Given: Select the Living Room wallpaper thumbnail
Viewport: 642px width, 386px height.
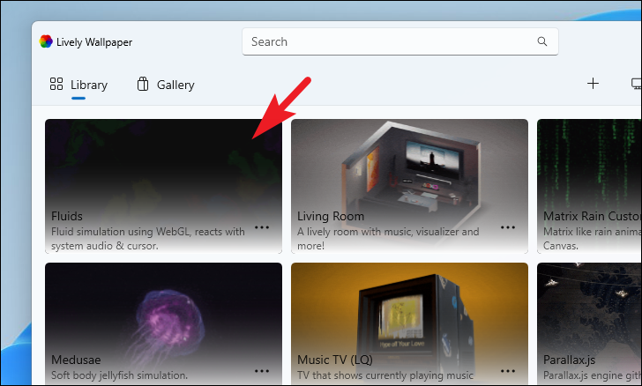Looking at the screenshot, I should click(409, 186).
